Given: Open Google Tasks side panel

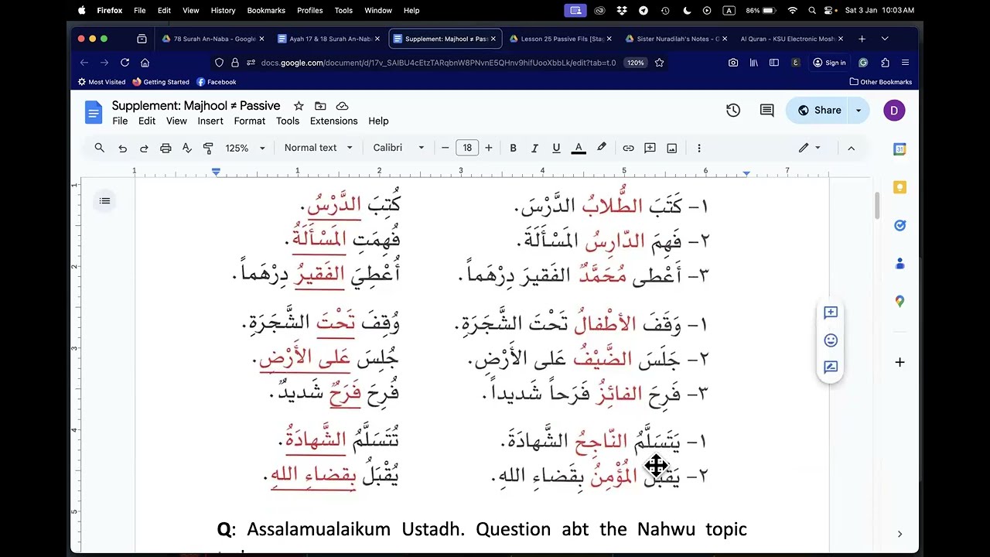Looking at the screenshot, I should (900, 225).
